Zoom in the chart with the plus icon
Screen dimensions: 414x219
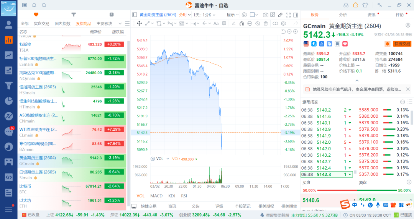click(x=296, y=32)
